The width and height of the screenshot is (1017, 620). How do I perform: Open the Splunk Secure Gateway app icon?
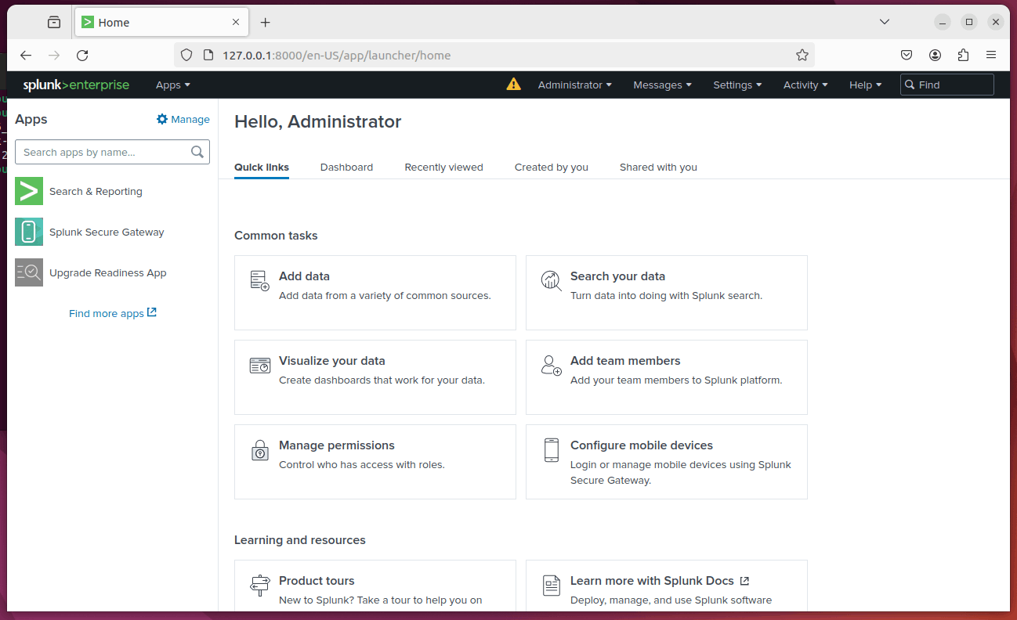[x=29, y=232]
